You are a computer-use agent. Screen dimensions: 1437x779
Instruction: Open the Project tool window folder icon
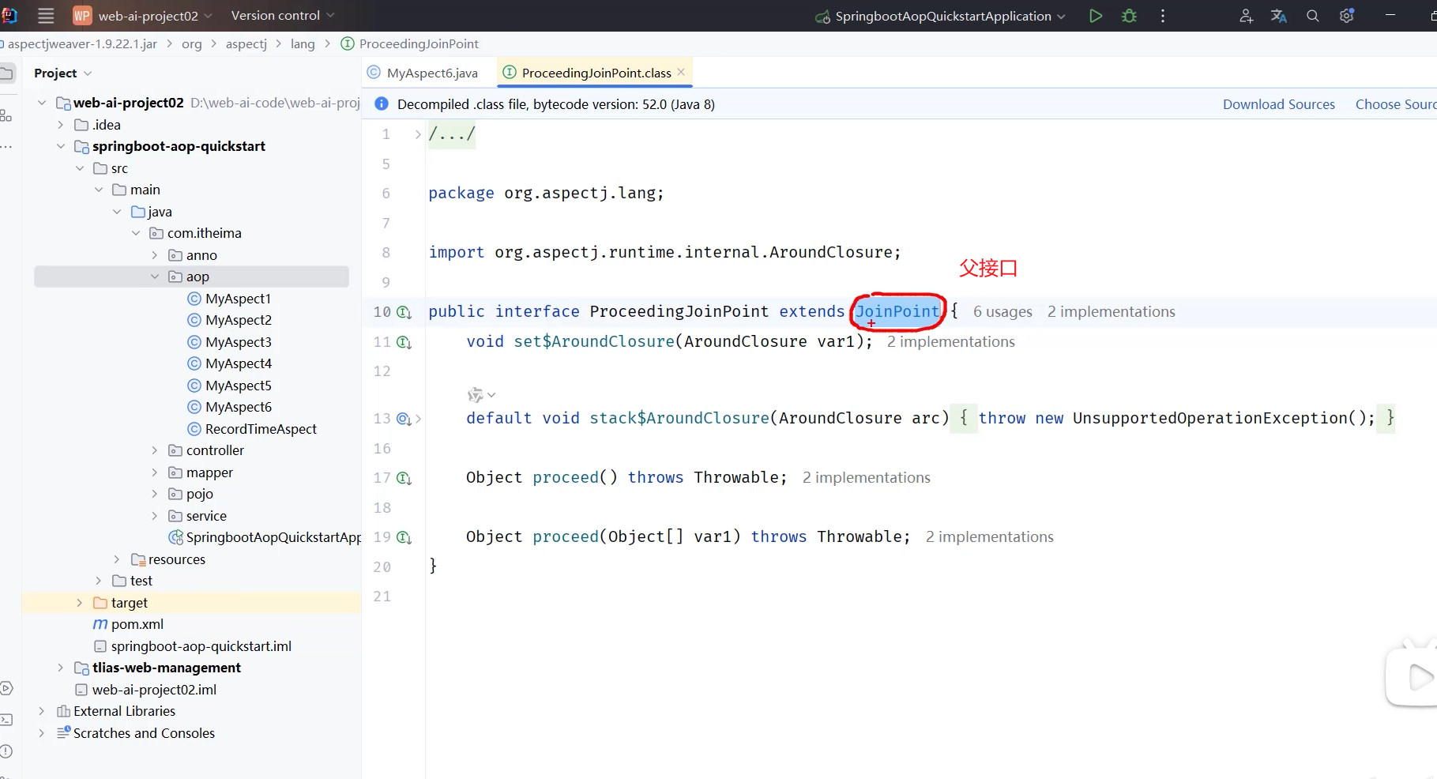[6, 73]
